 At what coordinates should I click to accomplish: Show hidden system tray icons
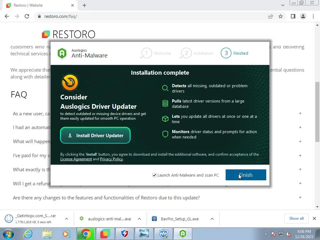266,234
